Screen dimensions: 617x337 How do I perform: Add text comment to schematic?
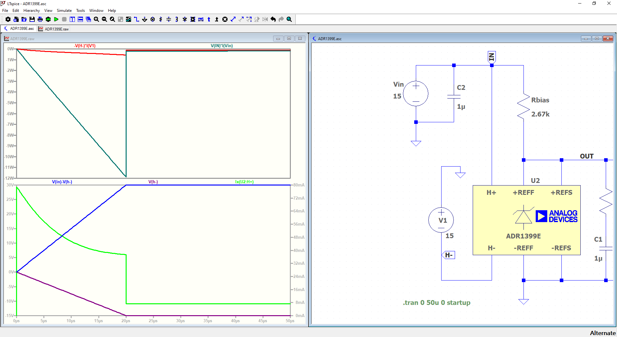[209, 19]
